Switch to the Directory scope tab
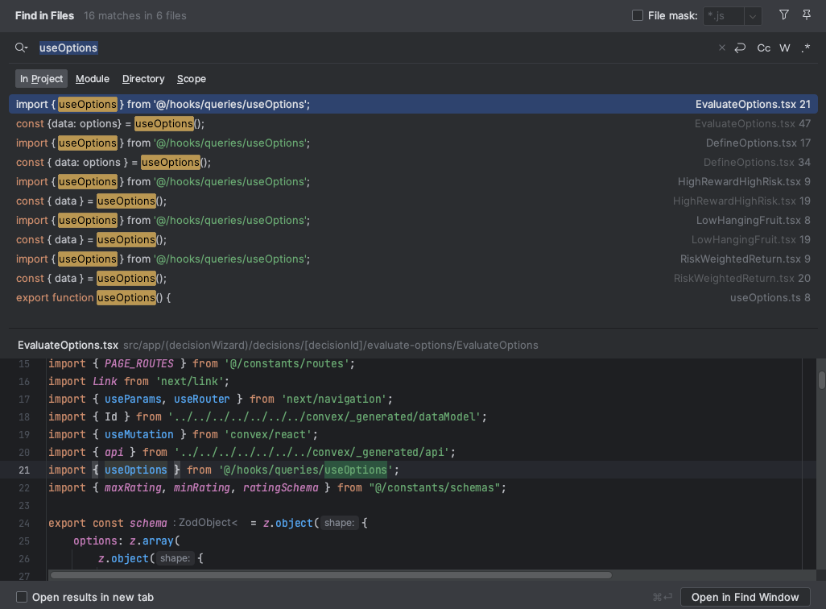The image size is (826, 609). 143,79
